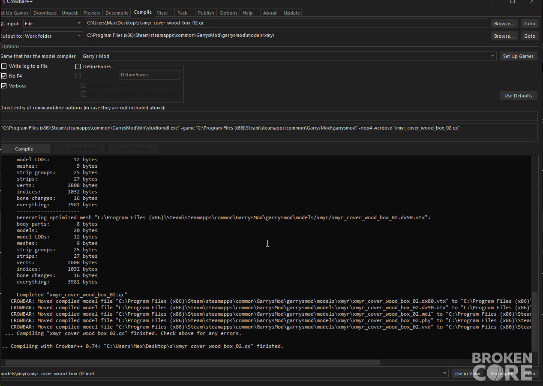Expand the Garry's Mod game dropdown

[x=288, y=56]
